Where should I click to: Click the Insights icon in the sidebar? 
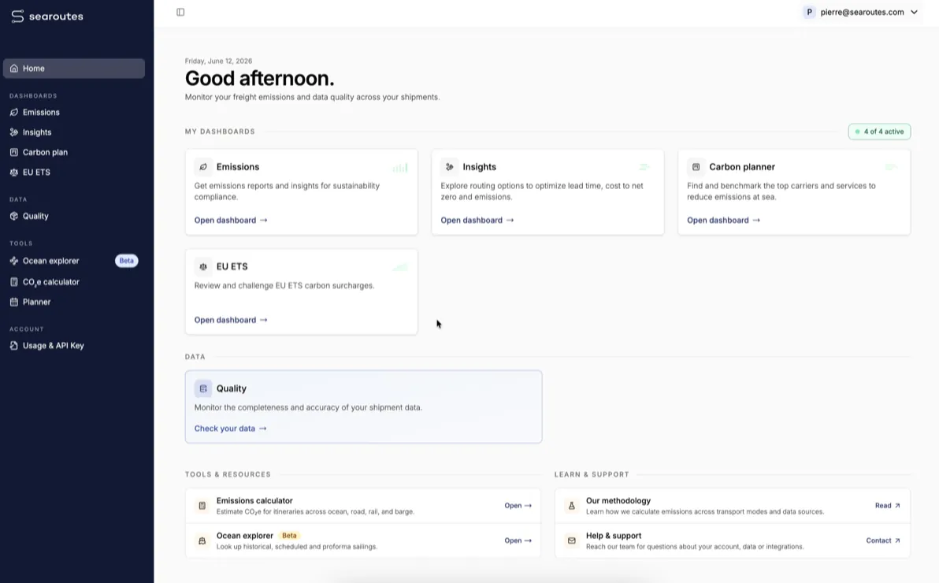(13, 132)
